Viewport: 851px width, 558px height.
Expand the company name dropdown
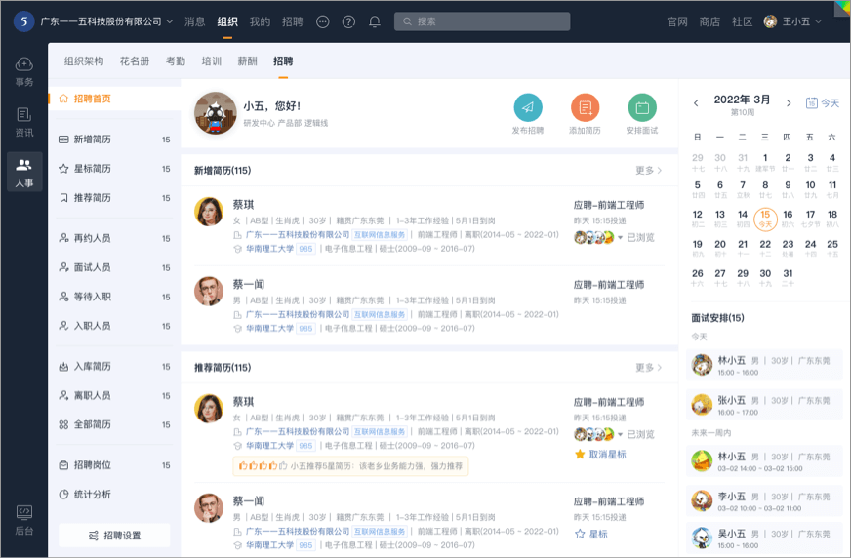tap(170, 21)
